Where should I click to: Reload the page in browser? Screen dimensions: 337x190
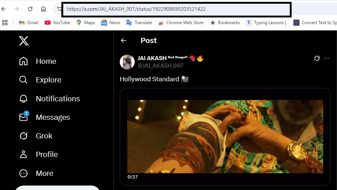30,9
